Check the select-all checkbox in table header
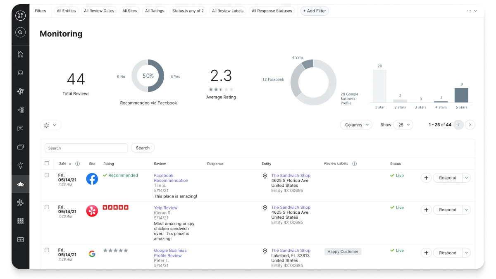The height and width of the screenshot is (279, 496). point(47,163)
